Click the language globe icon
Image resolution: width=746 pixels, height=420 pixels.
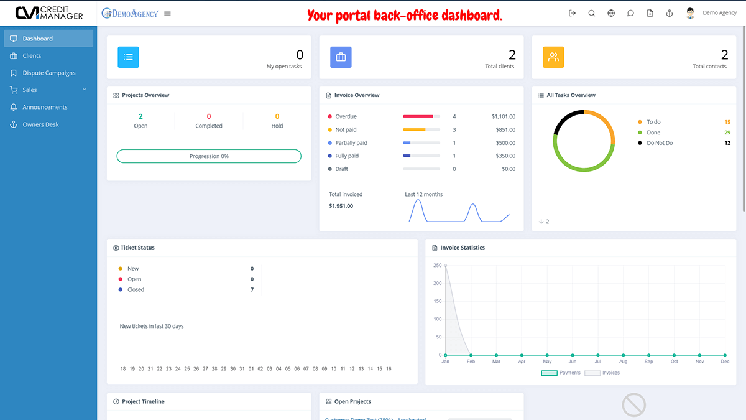[x=611, y=12]
